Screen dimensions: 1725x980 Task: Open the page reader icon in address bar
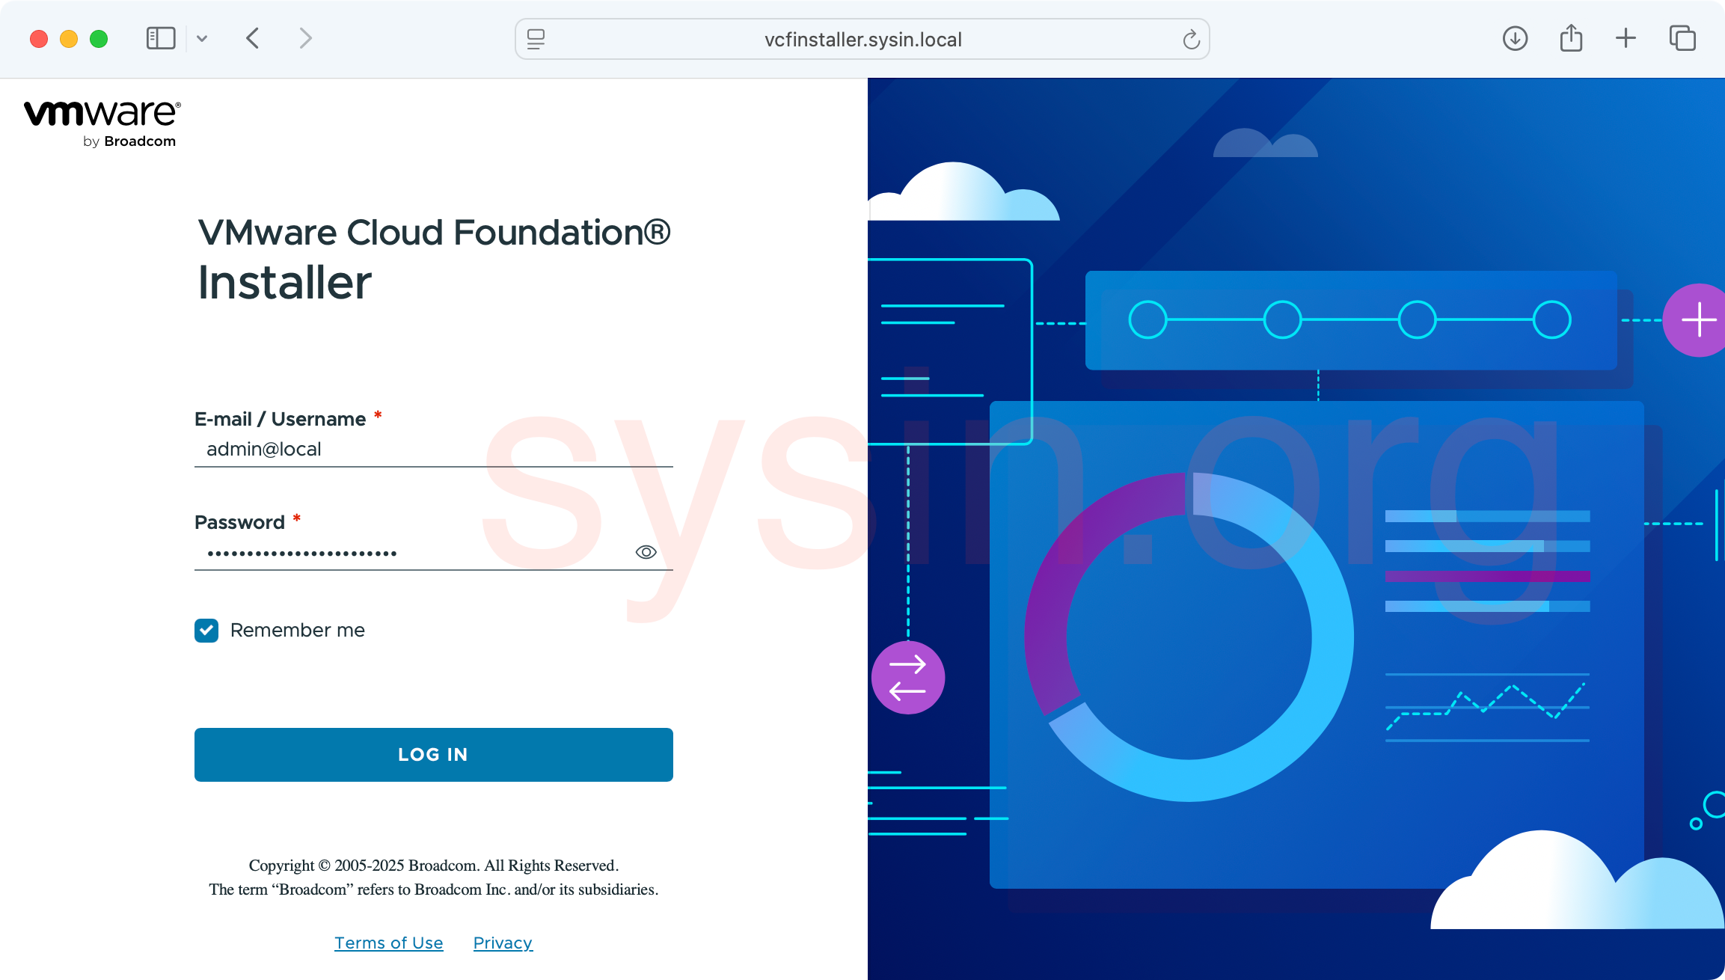[536, 39]
